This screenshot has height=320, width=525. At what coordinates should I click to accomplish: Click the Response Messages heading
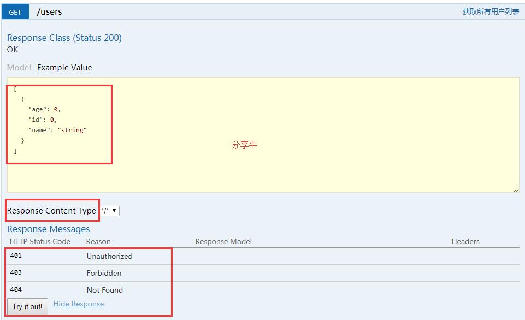pos(48,228)
